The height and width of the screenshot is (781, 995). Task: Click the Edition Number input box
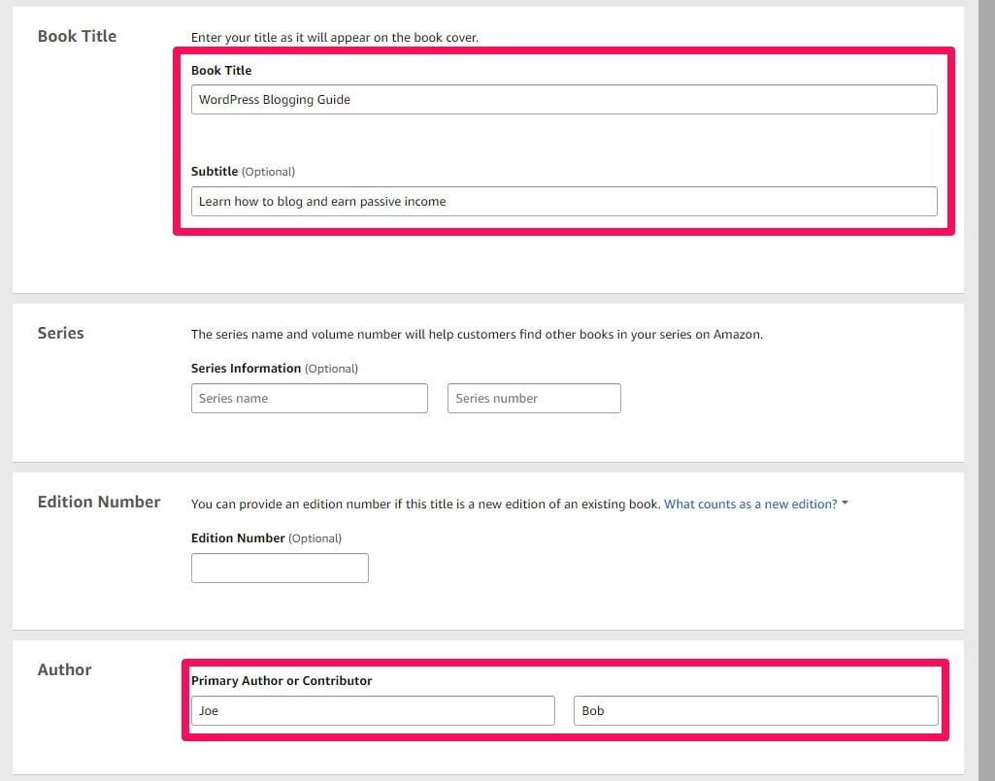280,568
